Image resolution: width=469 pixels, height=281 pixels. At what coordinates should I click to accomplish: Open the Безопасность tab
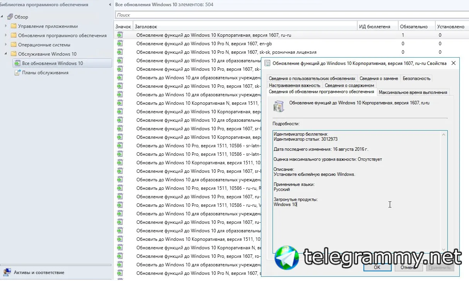pos(416,78)
